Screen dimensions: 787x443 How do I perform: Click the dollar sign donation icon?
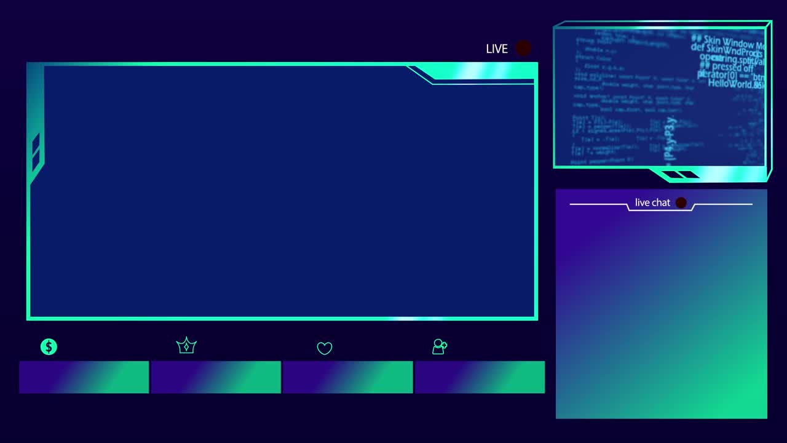click(49, 347)
